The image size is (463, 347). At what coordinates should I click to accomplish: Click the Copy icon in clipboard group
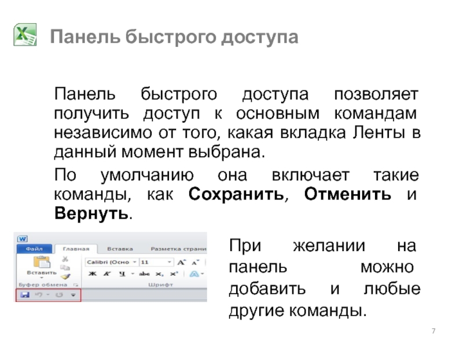65,268
